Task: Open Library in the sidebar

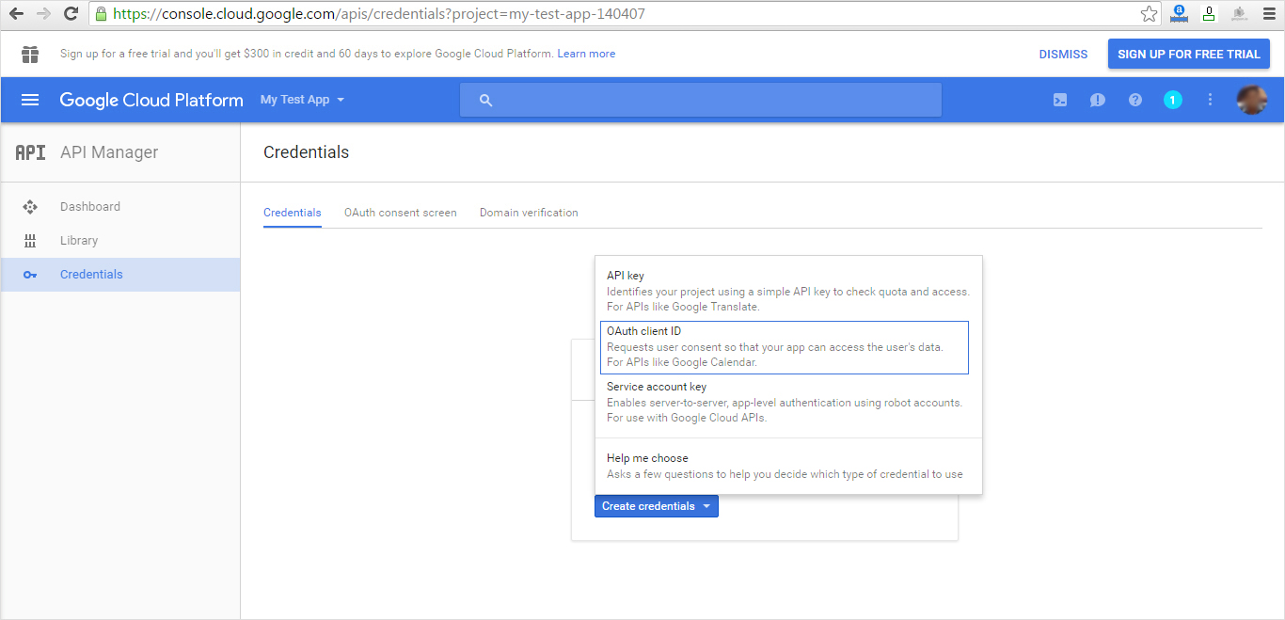Action: pyautogui.click(x=120, y=241)
